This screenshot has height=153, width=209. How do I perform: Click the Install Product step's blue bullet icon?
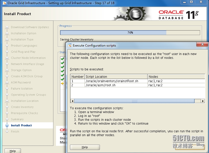point(7,125)
